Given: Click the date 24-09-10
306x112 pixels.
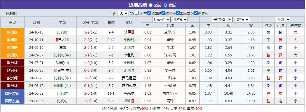Looking at the screenshot, I should point(36,47).
